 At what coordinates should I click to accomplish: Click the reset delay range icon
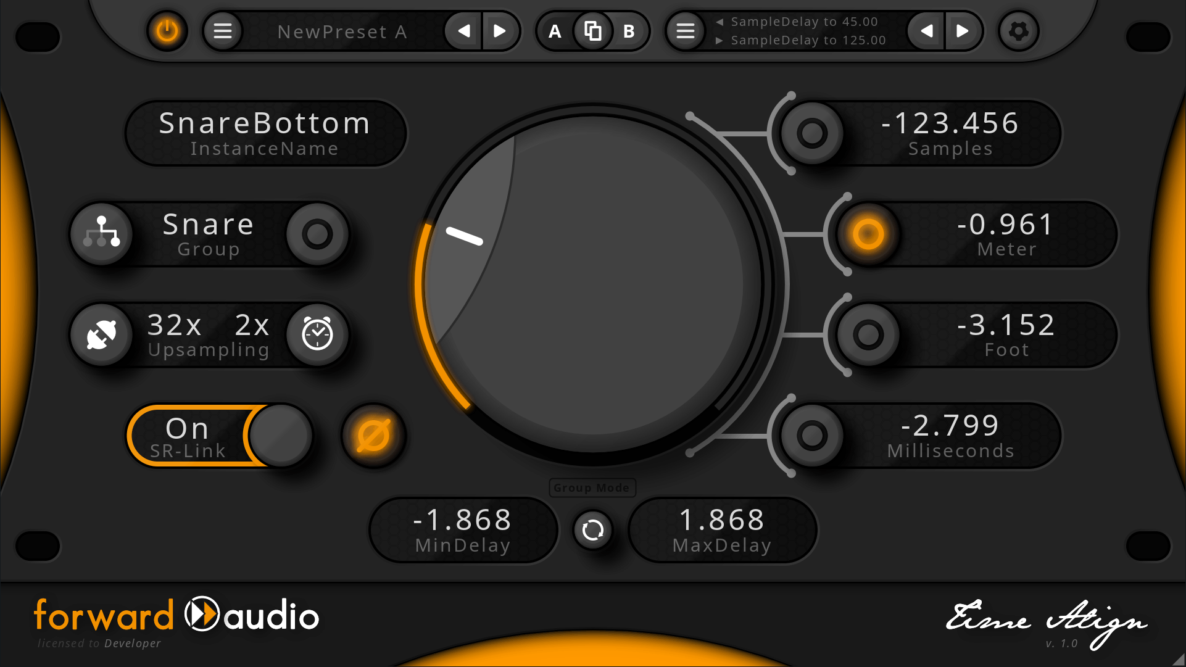click(x=592, y=529)
